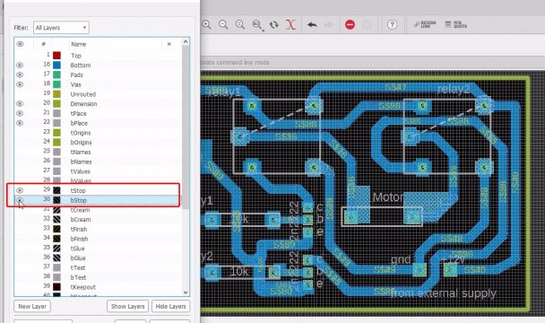Viewport: 545px width, 323px height.
Task: Click the hatched swatch of bCream layer
Action: tap(56, 219)
